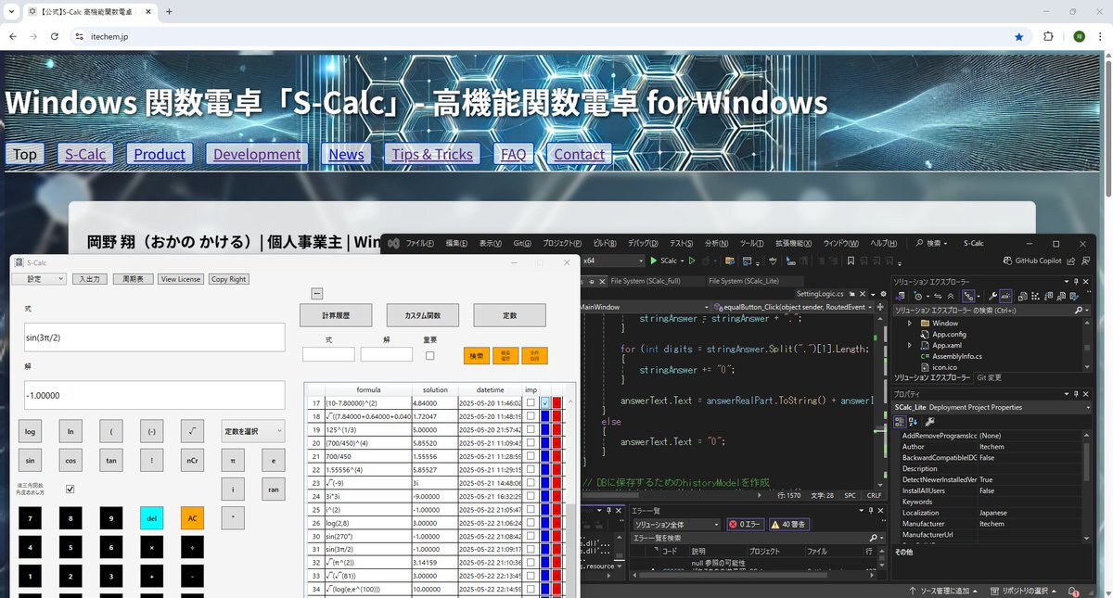Toggle the 40 警告 filter in Error List

[x=788, y=524]
